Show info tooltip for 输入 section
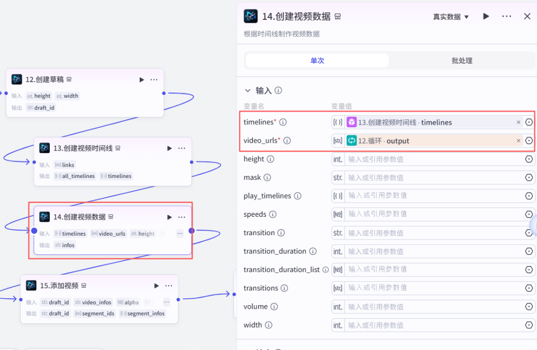 point(278,90)
